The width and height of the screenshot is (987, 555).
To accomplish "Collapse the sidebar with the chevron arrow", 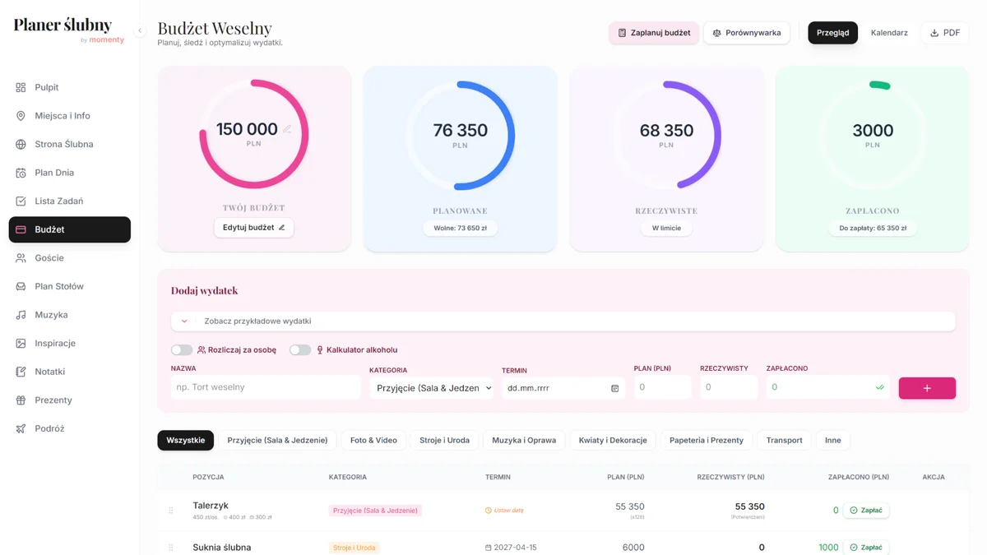I will (x=140, y=30).
